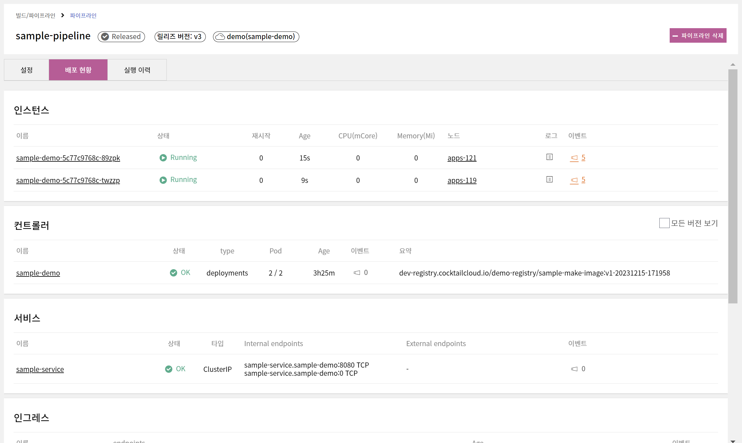Click events megaphone icon in sample-demo controller row
This screenshot has width=742, height=443.
pyautogui.click(x=357, y=273)
